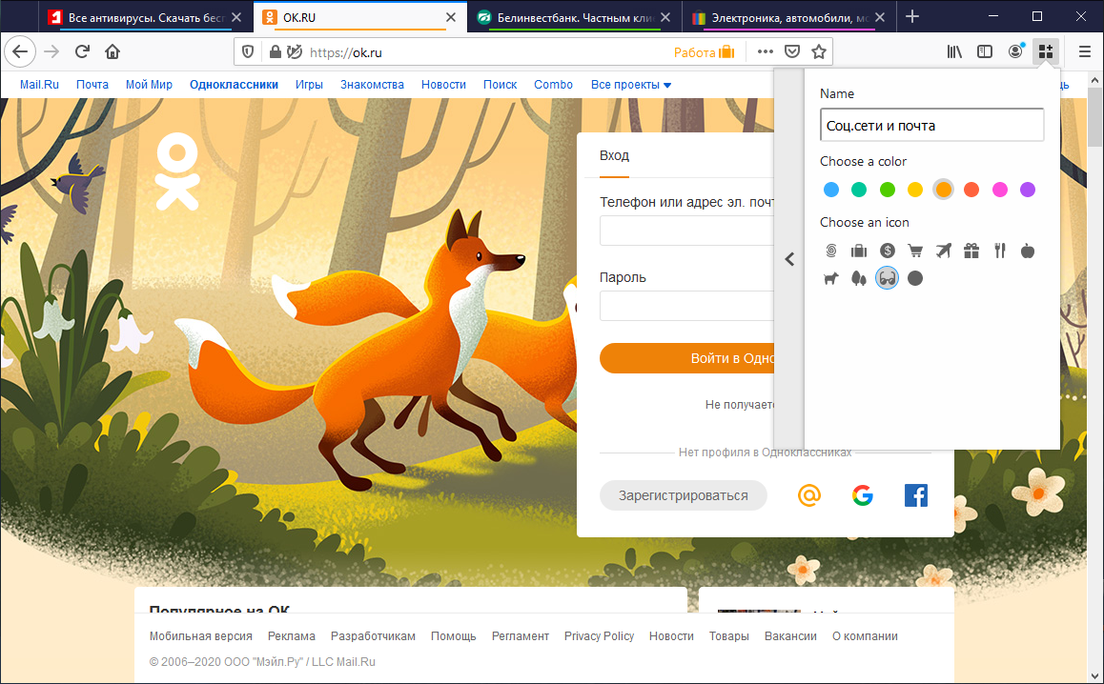Close the Все антивирусы tab
1104x684 pixels.
click(236, 17)
